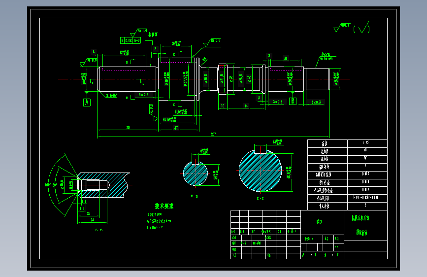The height and width of the screenshot is (277, 427).
Task: Pick the 47 length dimension text
Action: [176, 128]
